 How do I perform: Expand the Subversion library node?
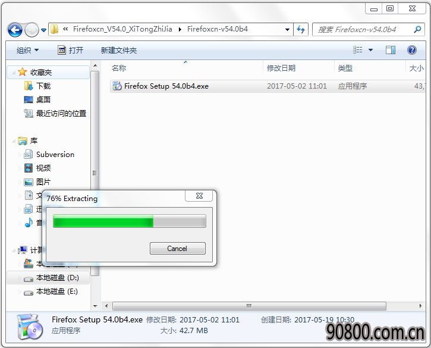tap(19, 155)
